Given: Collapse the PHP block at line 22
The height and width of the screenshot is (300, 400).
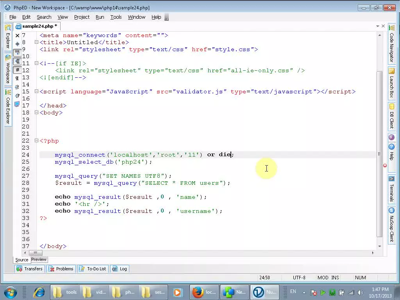Looking at the screenshot, I should [36, 141].
